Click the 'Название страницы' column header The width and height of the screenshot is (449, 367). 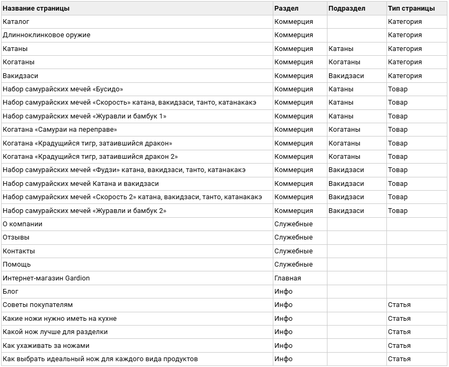[137, 8]
